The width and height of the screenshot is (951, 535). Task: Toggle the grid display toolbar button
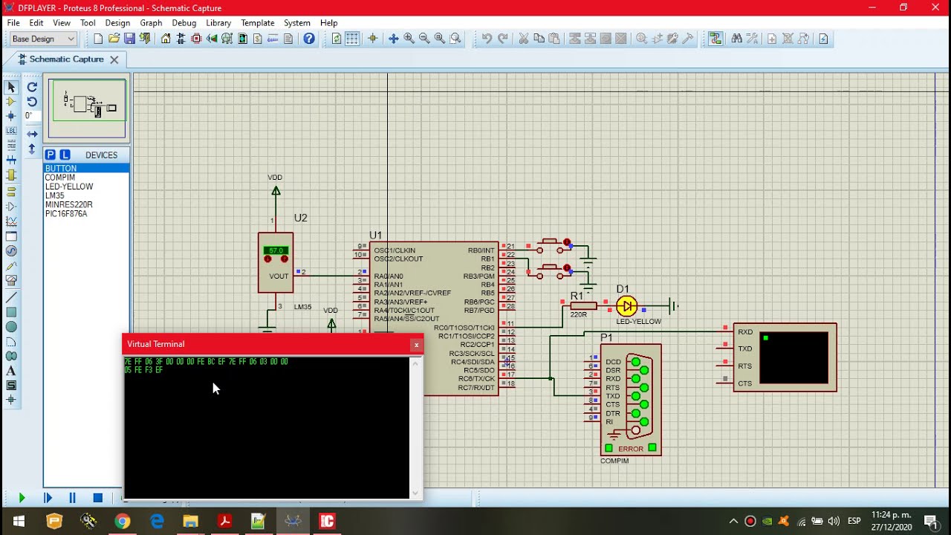(x=352, y=39)
